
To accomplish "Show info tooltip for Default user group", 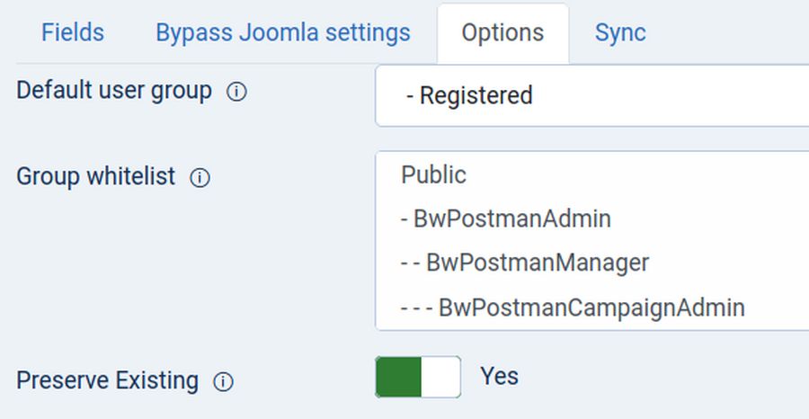I will (x=236, y=92).
